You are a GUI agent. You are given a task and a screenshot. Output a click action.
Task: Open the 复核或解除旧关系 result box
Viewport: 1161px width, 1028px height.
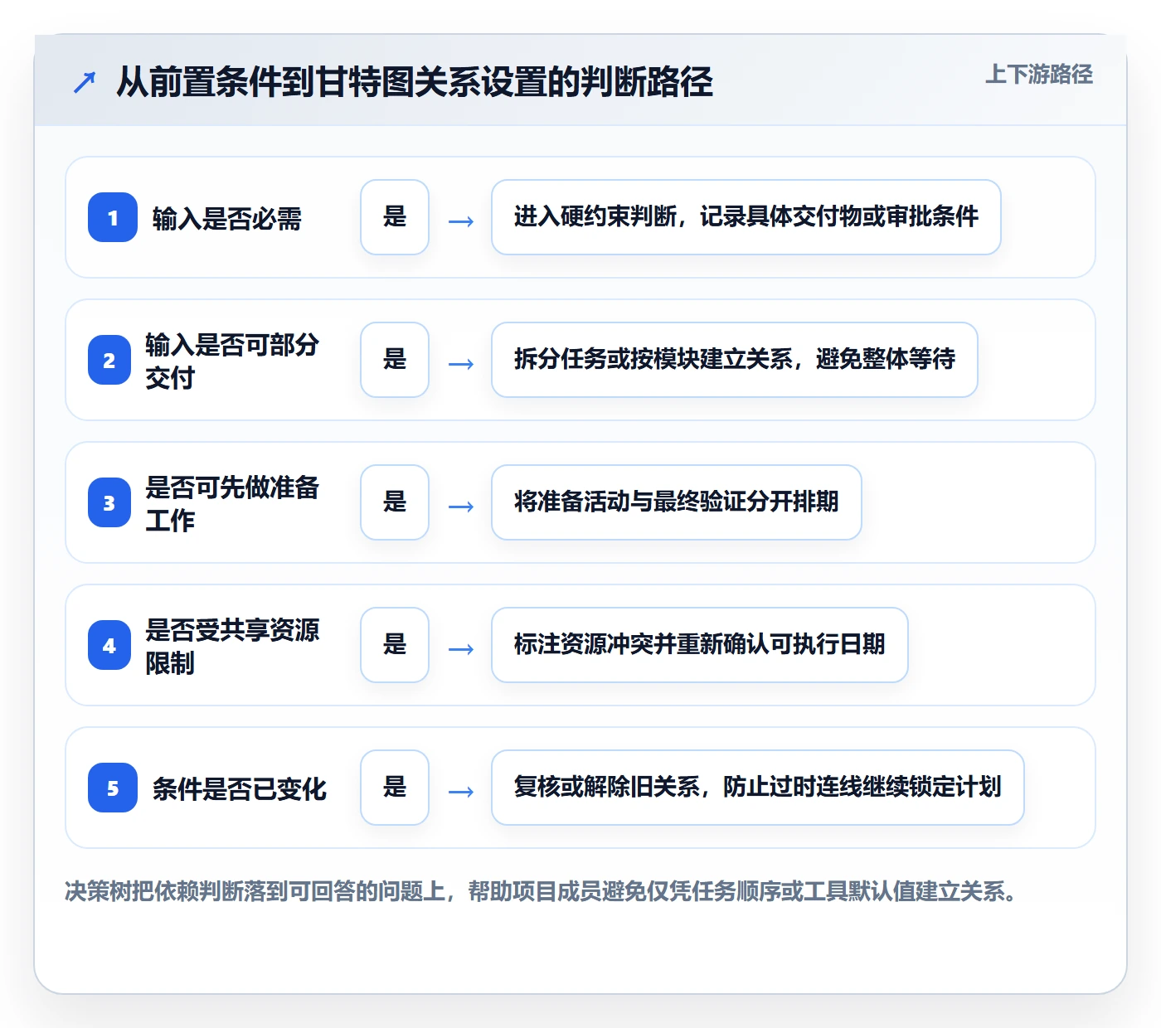[758, 788]
